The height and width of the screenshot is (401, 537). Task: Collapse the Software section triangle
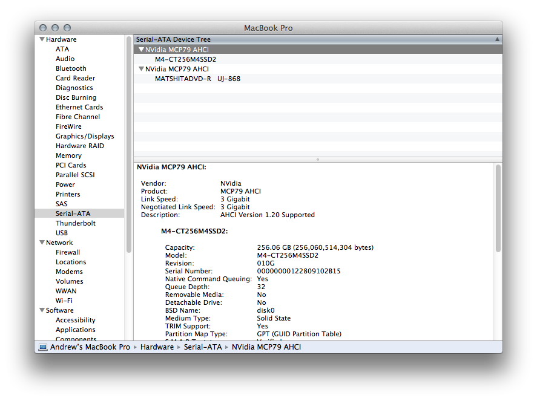(42, 310)
